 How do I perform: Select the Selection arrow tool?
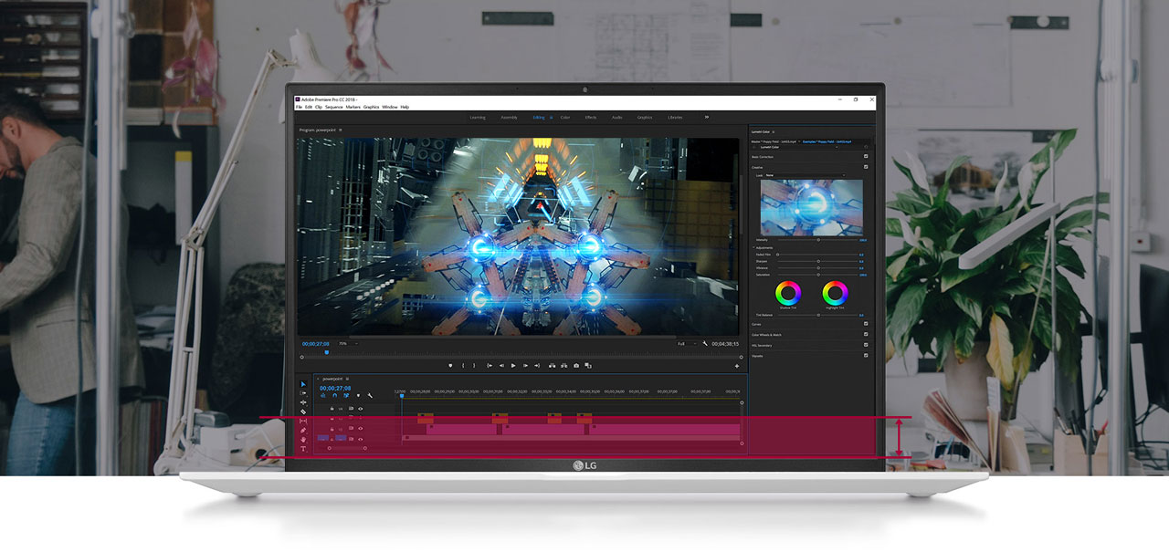(303, 384)
